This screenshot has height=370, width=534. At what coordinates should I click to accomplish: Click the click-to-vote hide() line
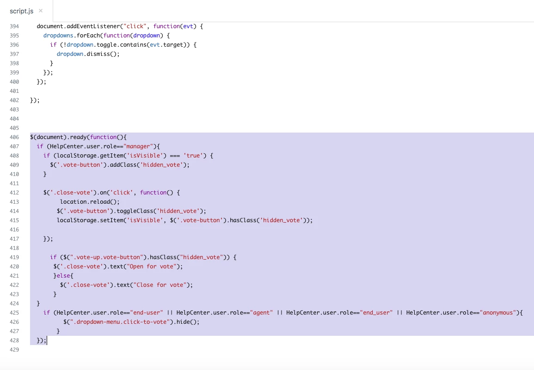[x=131, y=322]
